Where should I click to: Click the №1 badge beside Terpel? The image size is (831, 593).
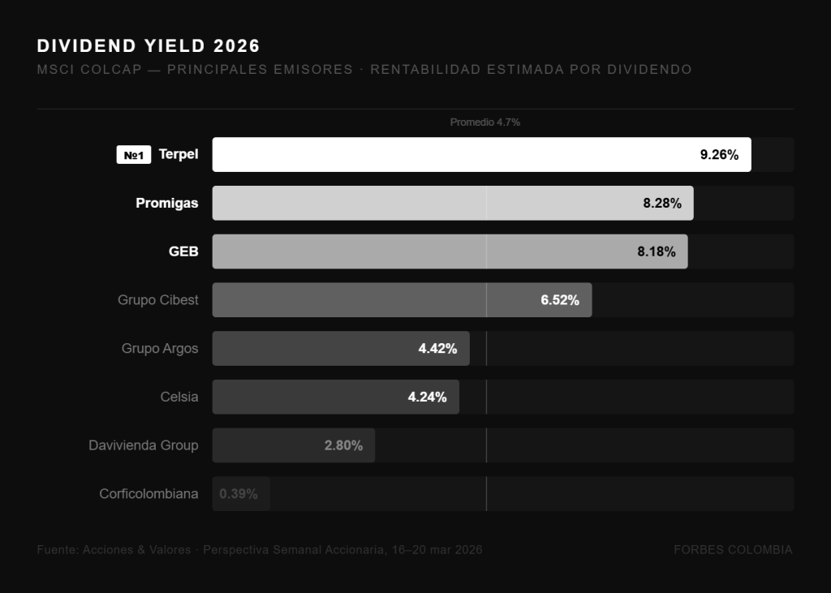134,154
